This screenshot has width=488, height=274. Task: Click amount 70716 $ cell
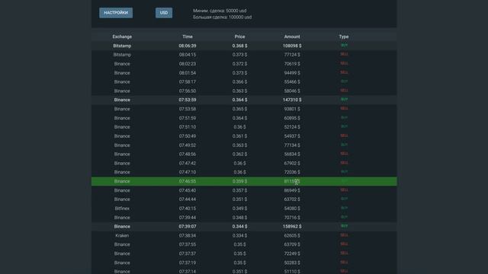tap(292, 218)
